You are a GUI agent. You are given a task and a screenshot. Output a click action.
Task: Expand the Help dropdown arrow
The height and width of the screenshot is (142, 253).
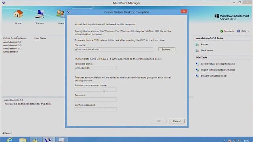249,31
